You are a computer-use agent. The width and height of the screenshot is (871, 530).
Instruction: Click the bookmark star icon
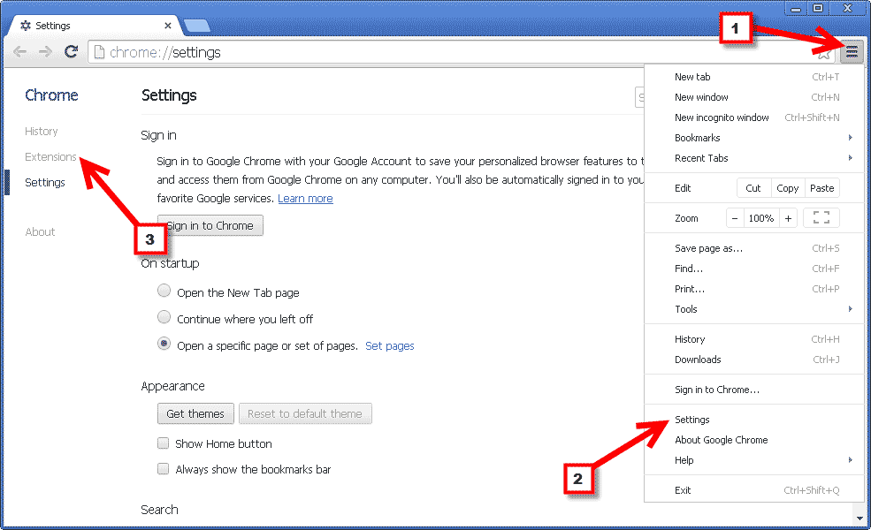click(x=824, y=53)
